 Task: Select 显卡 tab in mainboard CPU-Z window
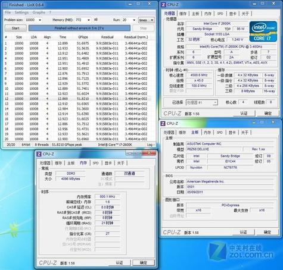(x=232, y=132)
